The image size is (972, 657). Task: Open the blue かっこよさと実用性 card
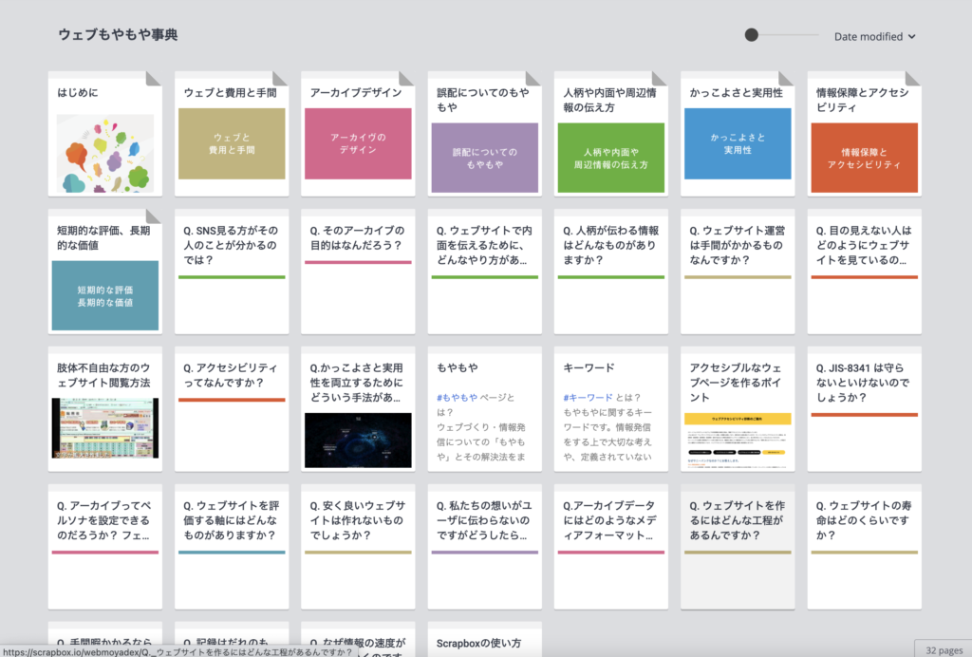[737, 143]
